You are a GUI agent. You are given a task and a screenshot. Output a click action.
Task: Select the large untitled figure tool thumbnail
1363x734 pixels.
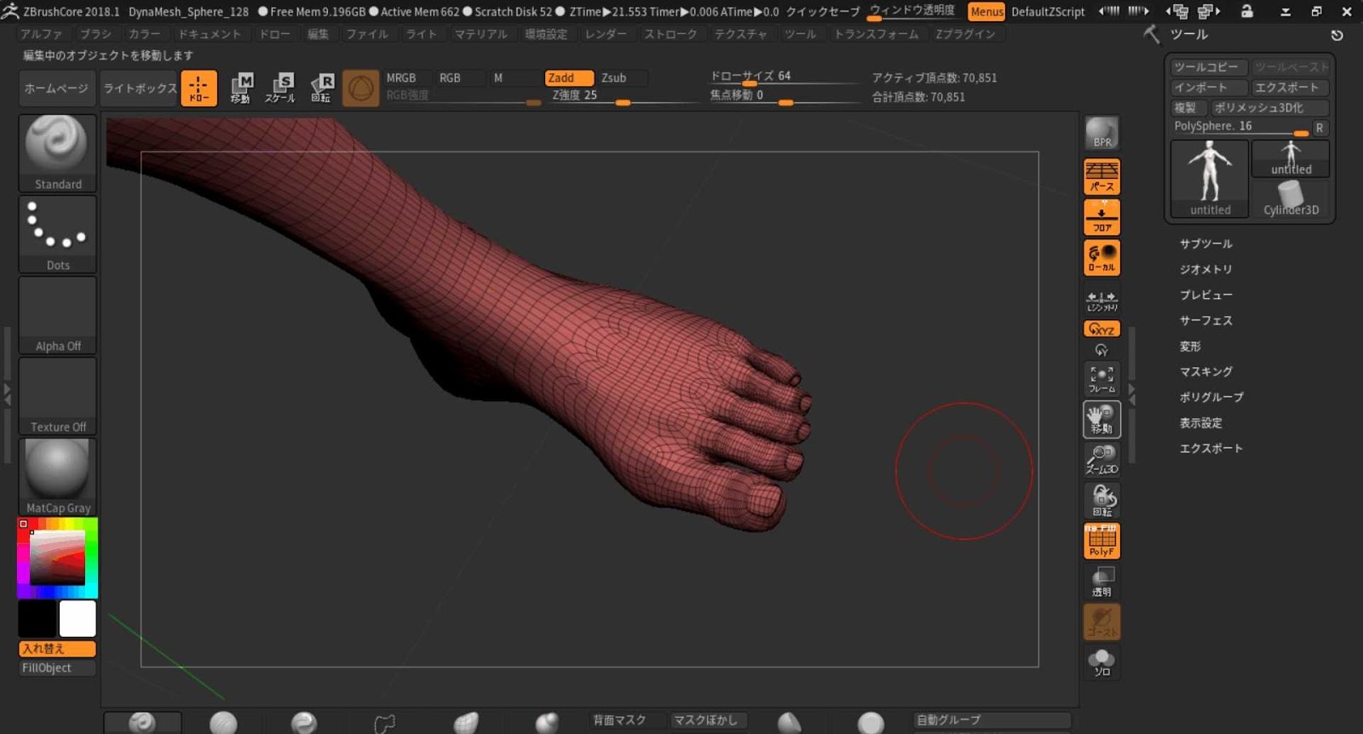point(1210,178)
